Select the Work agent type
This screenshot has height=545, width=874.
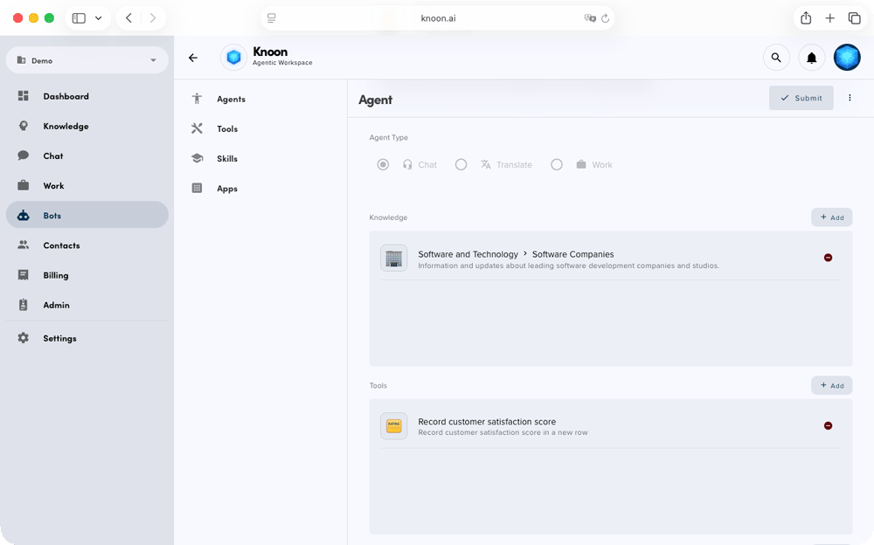point(557,164)
